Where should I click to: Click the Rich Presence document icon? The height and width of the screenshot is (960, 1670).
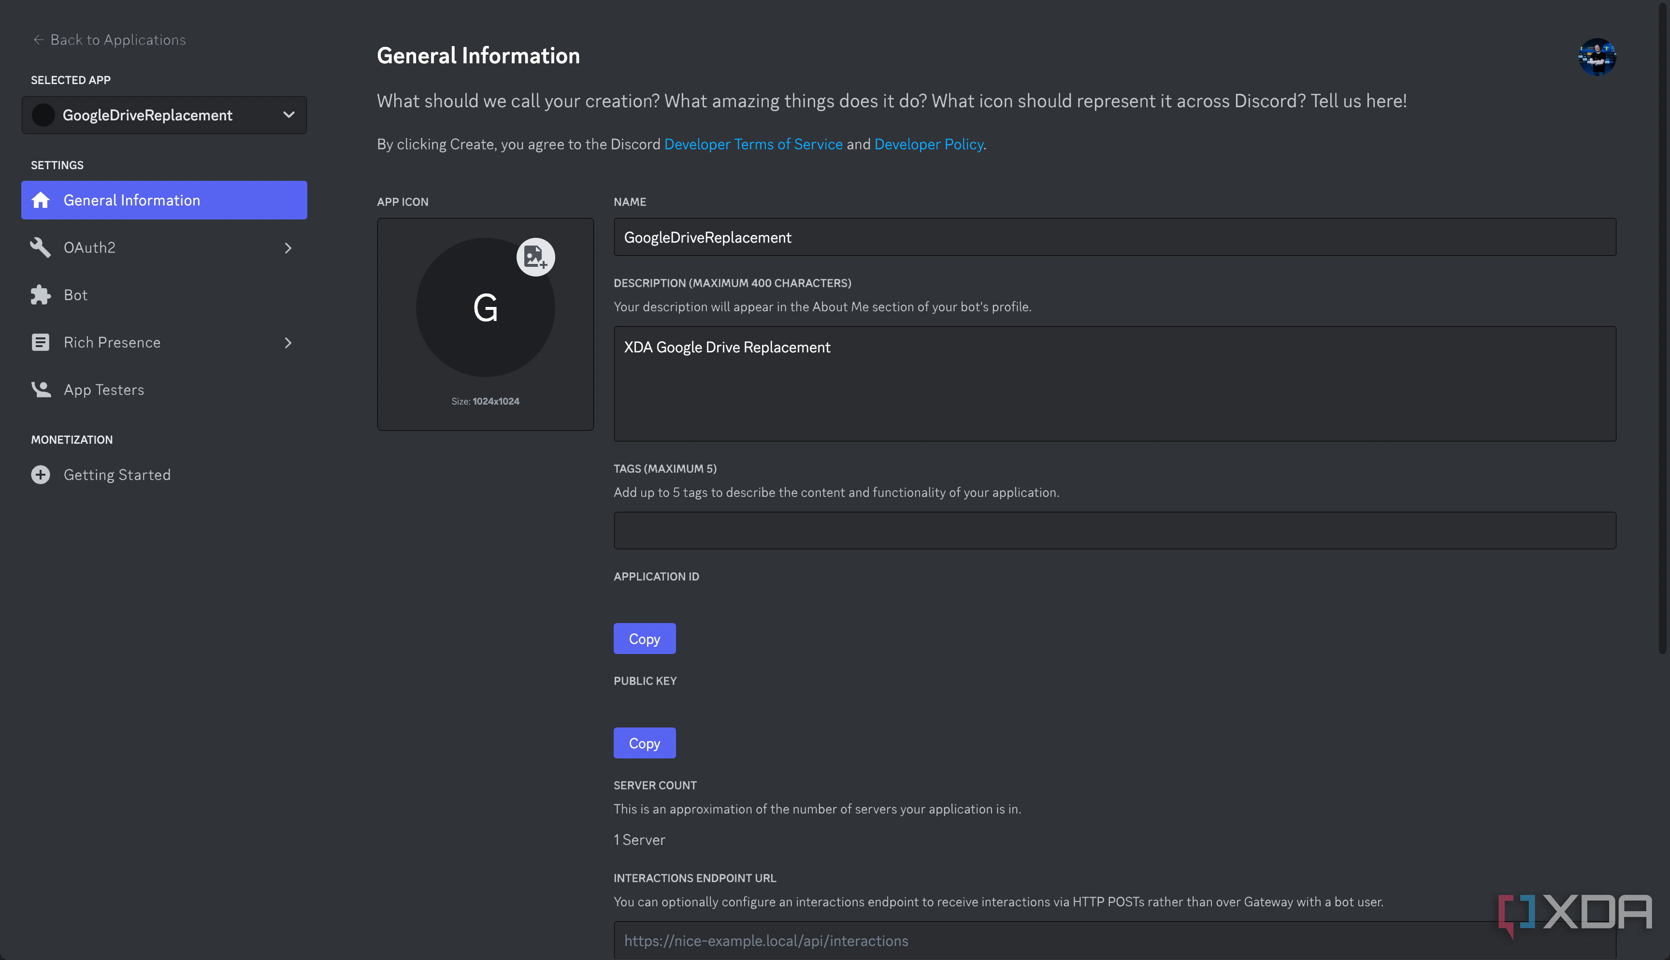41,342
